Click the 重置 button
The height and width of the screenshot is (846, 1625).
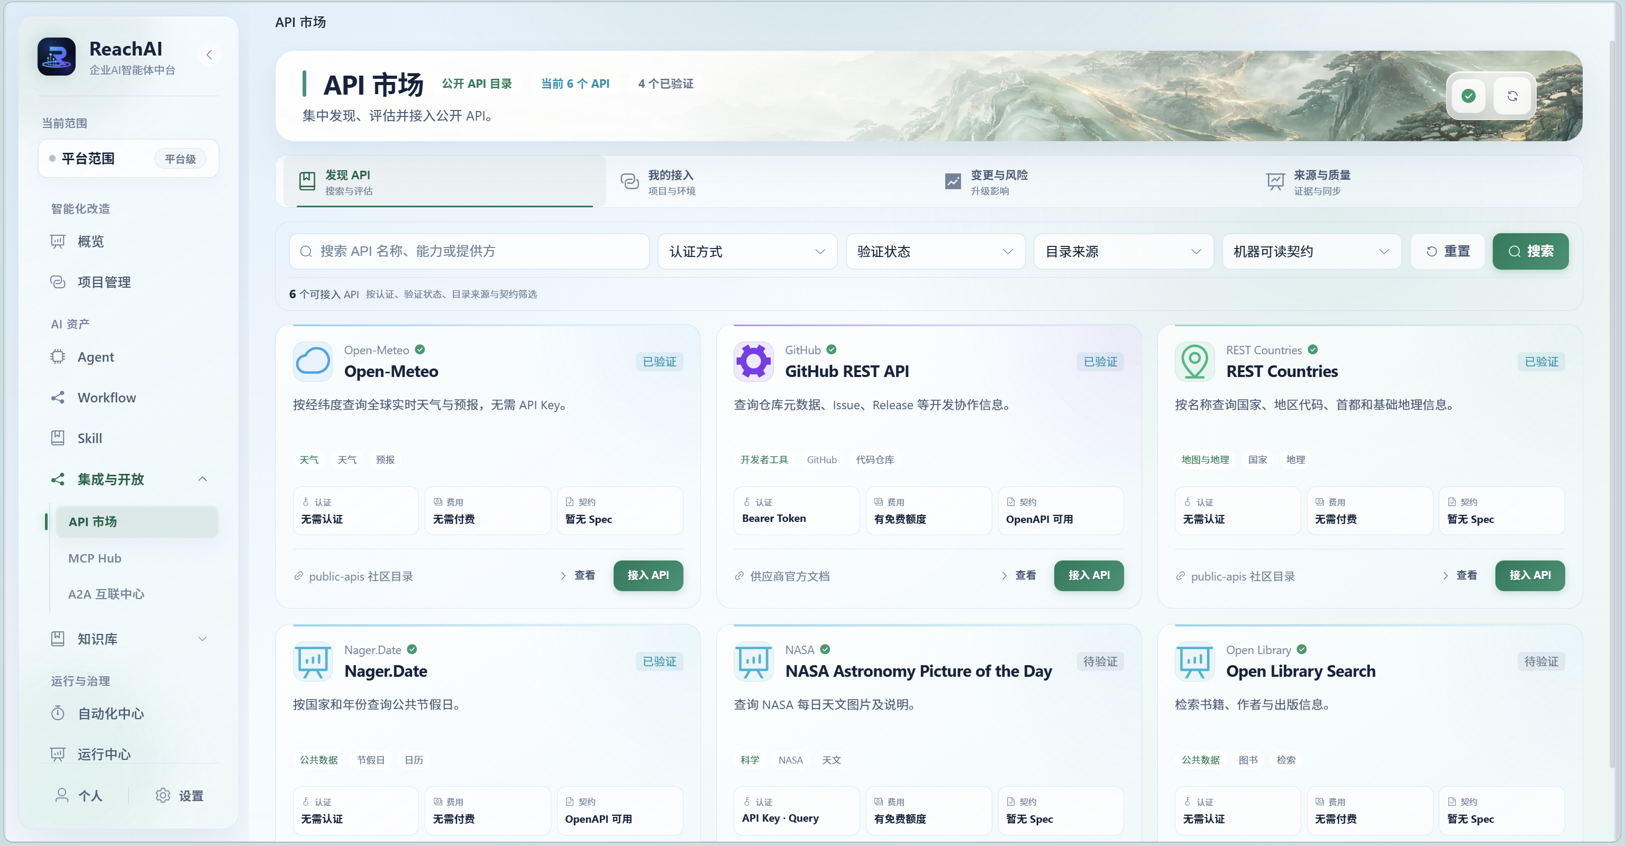pyautogui.click(x=1447, y=252)
